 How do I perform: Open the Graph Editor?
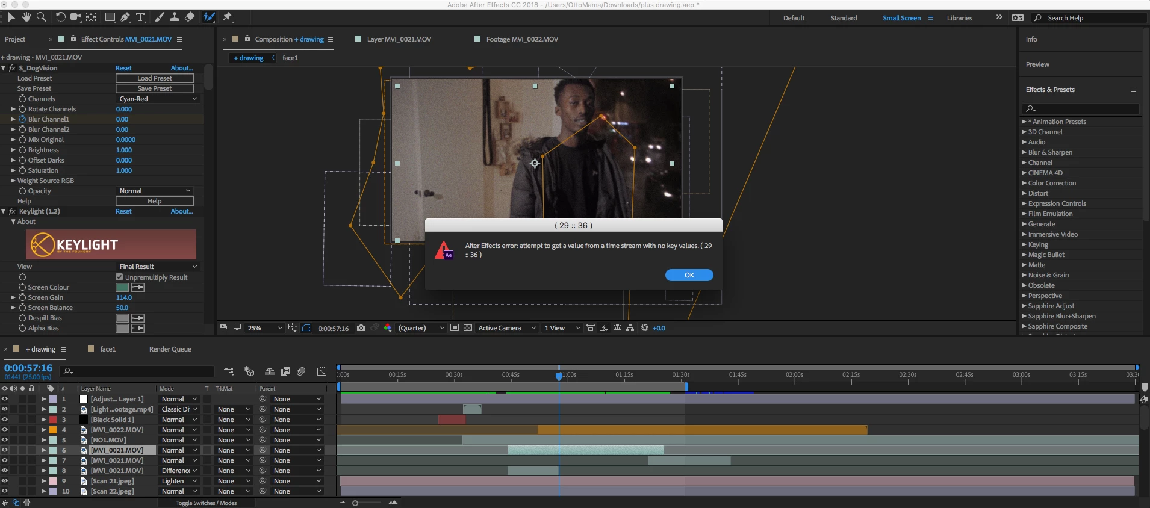[322, 372]
